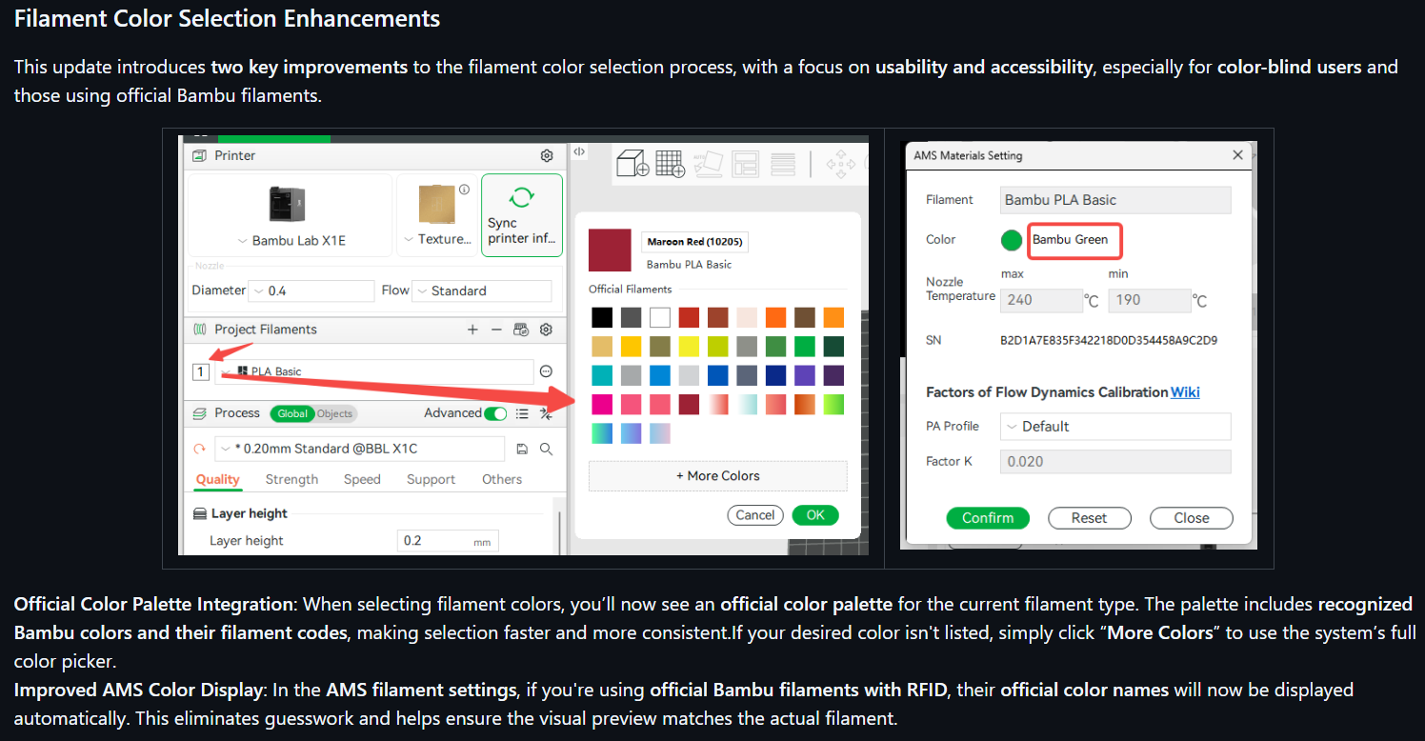Click the min nozzle temperature 190 field
Image resolution: width=1425 pixels, height=741 pixels.
tap(1149, 300)
